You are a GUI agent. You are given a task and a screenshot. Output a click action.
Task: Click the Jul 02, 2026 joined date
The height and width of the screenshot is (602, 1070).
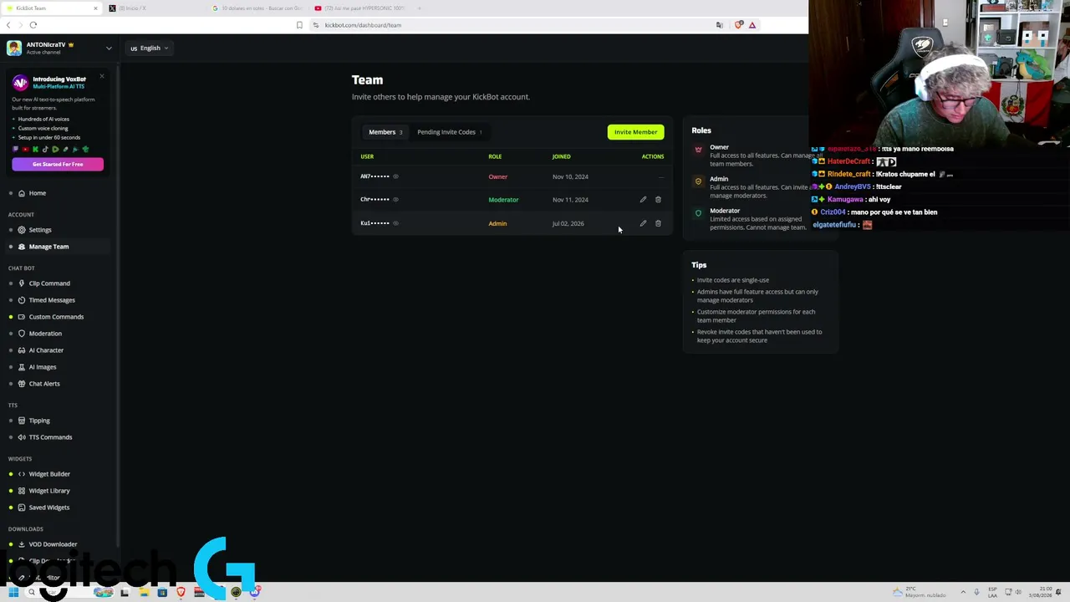coord(568,223)
